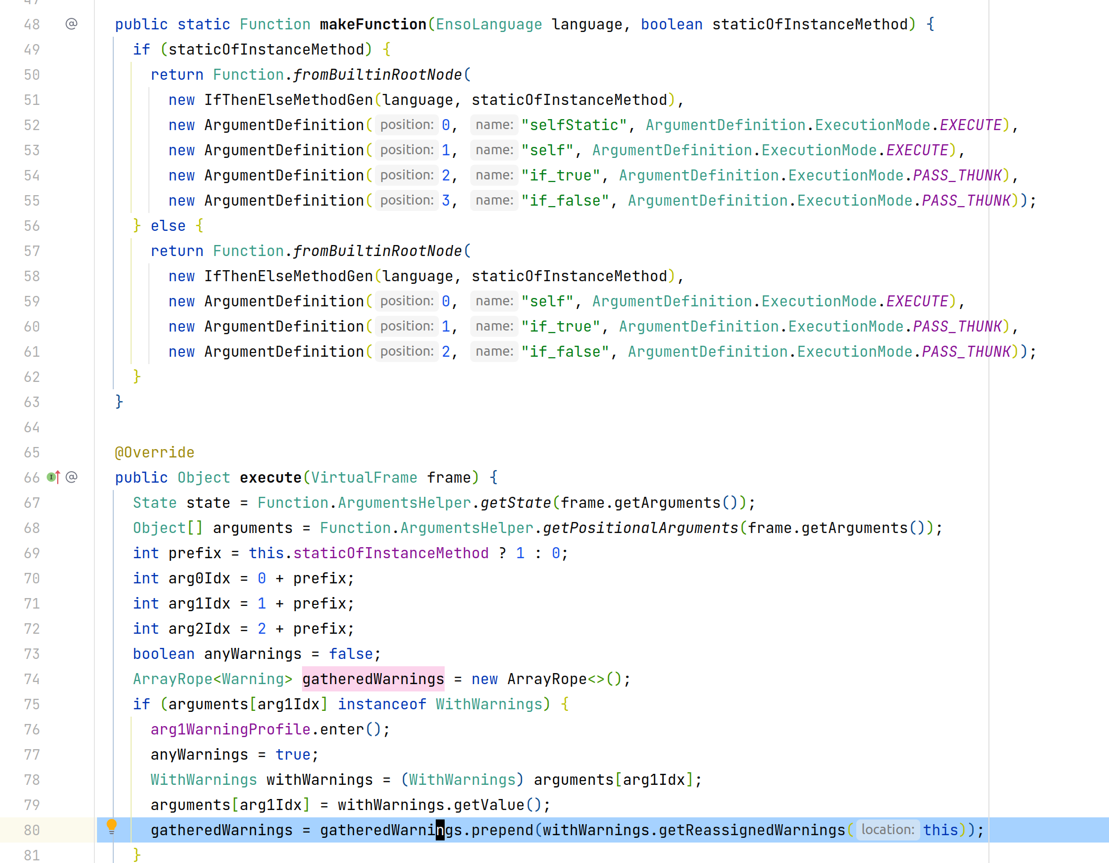Click the @ annotation gutter icon beside line 66

[x=71, y=477]
